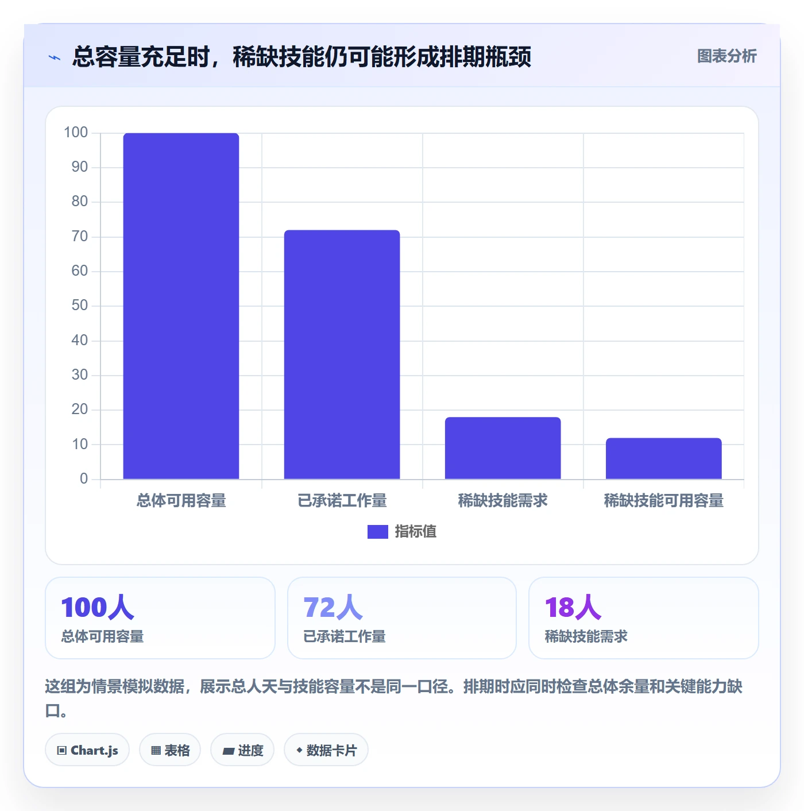Click the 18人 stat value
The height and width of the screenshot is (811, 804).
coord(573,608)
